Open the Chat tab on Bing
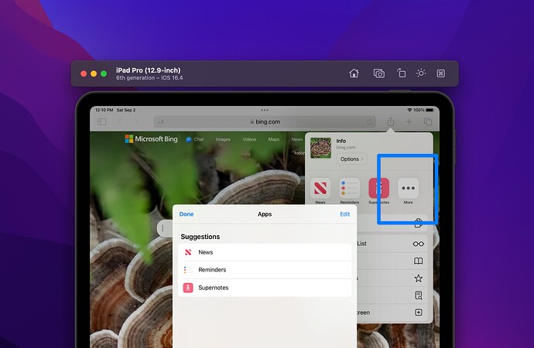 point(195,139)
